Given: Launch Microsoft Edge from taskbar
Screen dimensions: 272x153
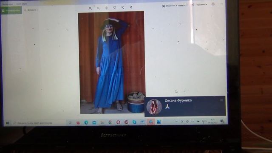Looking at the screenshot, I should click(86, 122).
